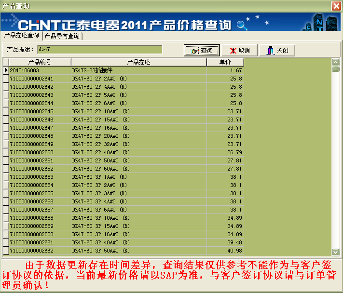Viewport: 343px width, 293px height.
Task: Sort by the 产品编号 column header
Action: pos(40,62)
